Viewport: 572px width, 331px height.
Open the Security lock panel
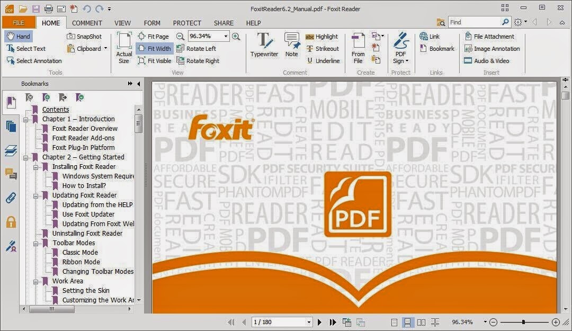pos(11,222)
